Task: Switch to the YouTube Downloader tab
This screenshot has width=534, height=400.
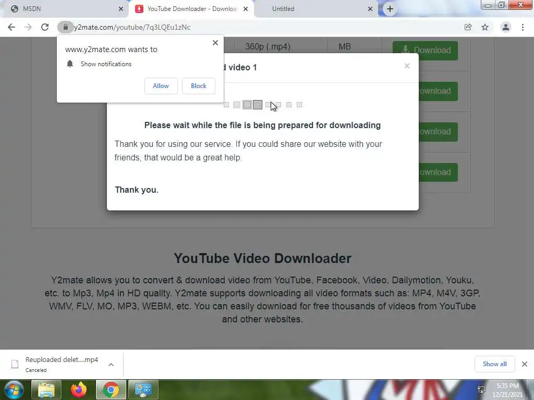Action: click(x=191, y=9)
